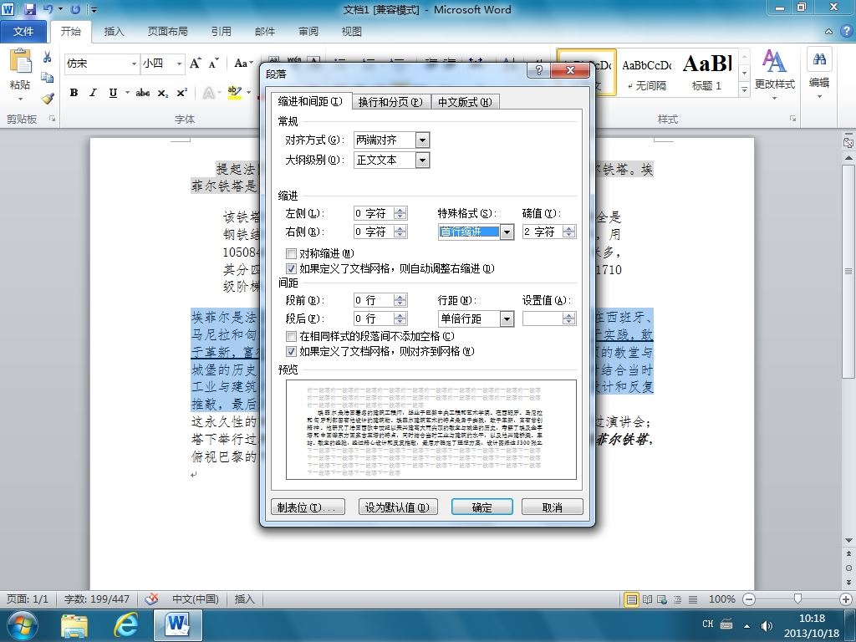Apply the 标题 1 heading style
Viewport: 856px width, 642px height.
tap(707, 72)
